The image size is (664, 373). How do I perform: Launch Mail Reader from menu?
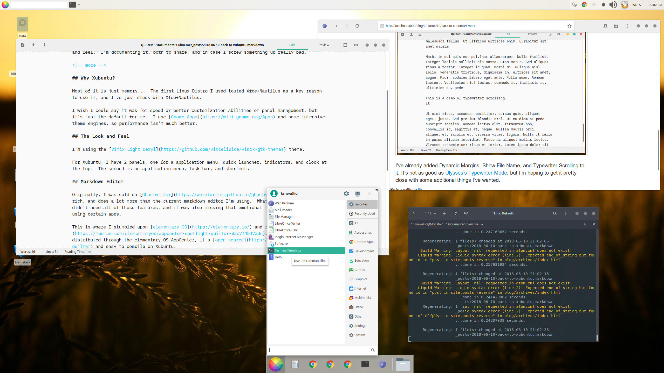click(306, 210)
